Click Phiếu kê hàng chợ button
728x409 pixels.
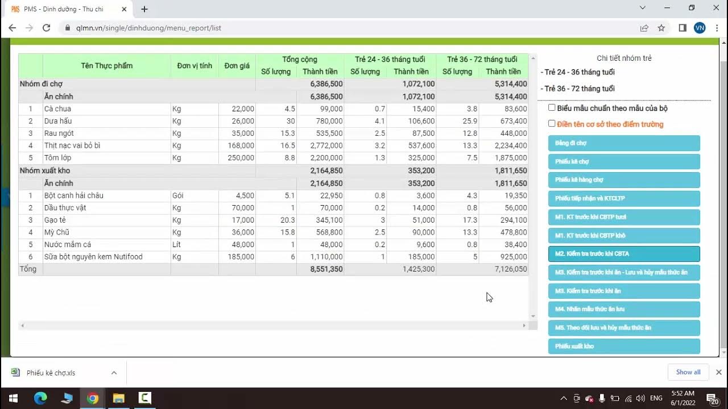(x=624, y=180)
